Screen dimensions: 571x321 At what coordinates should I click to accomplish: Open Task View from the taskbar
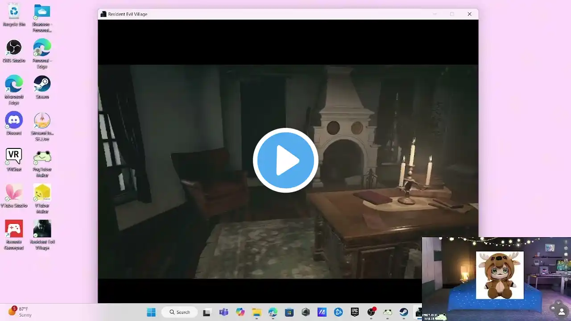207,312
